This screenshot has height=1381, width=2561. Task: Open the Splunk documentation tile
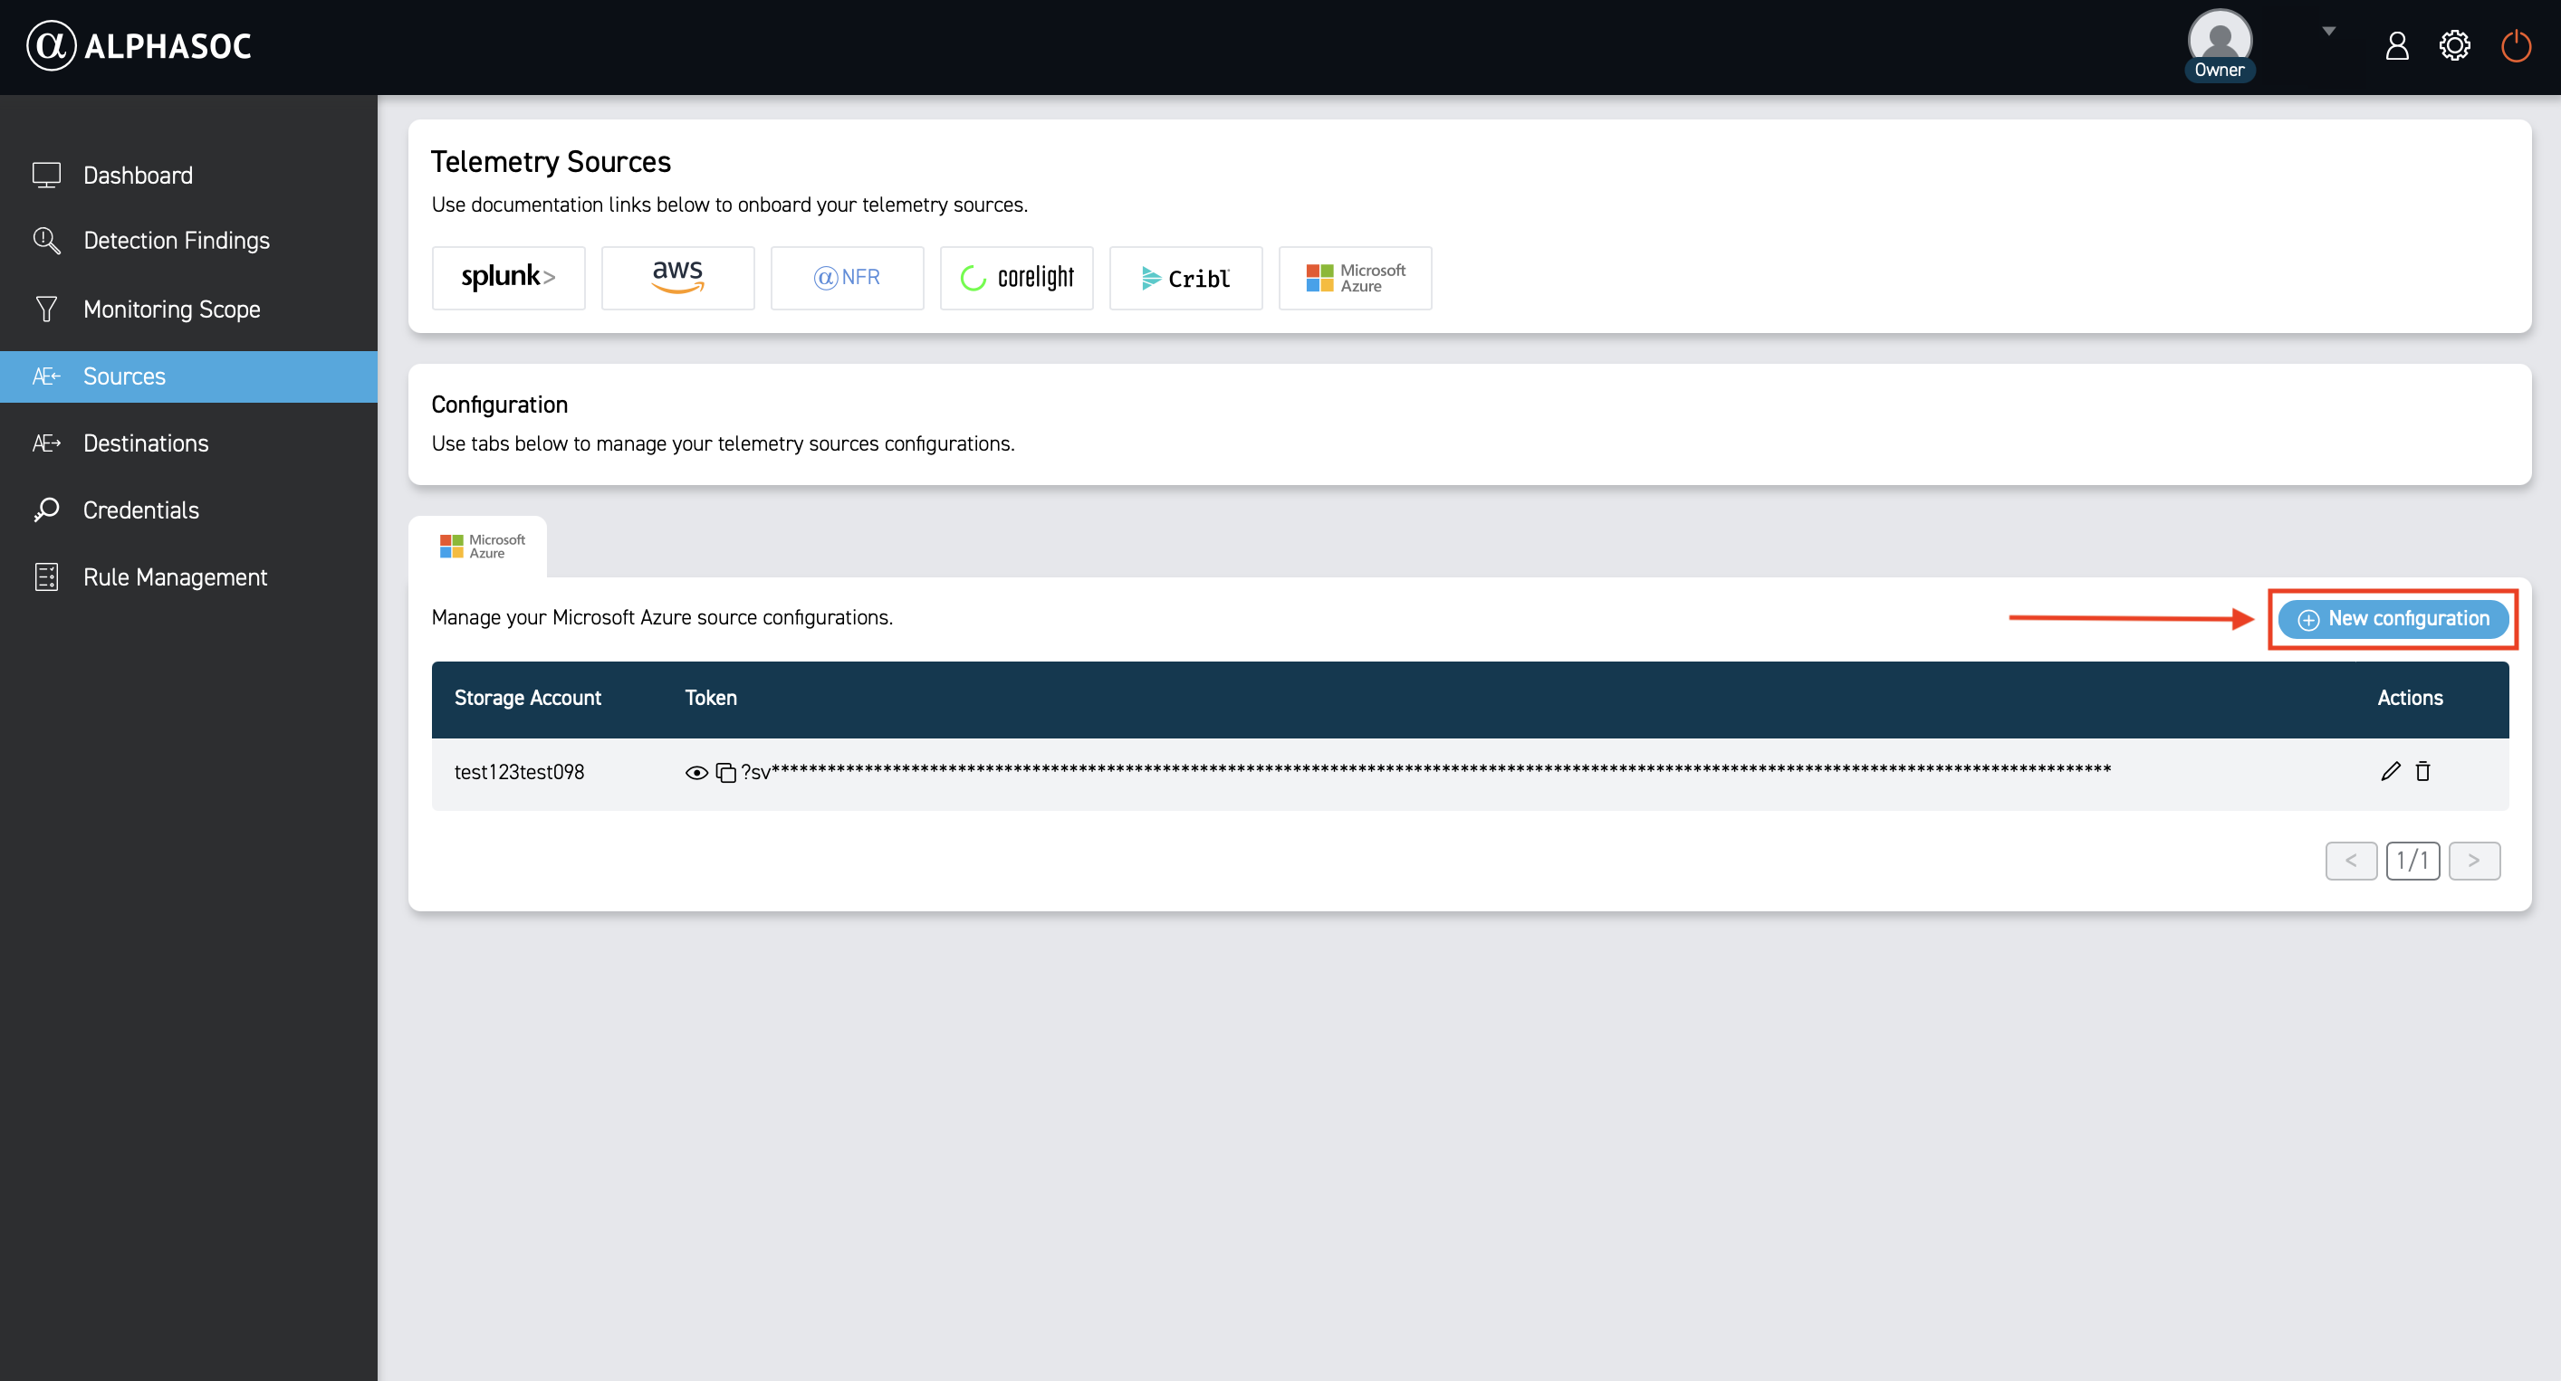508,277
